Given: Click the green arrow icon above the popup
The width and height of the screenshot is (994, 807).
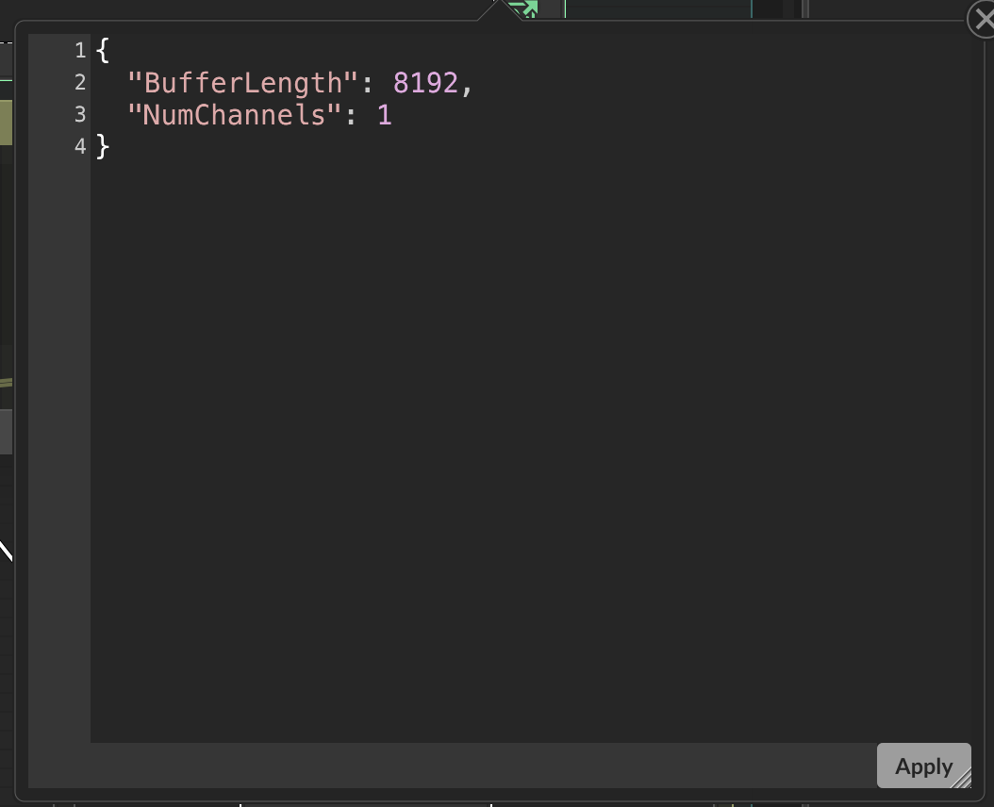Looking at the screenshot, I should pyautogui.click(x=524, y=8).
